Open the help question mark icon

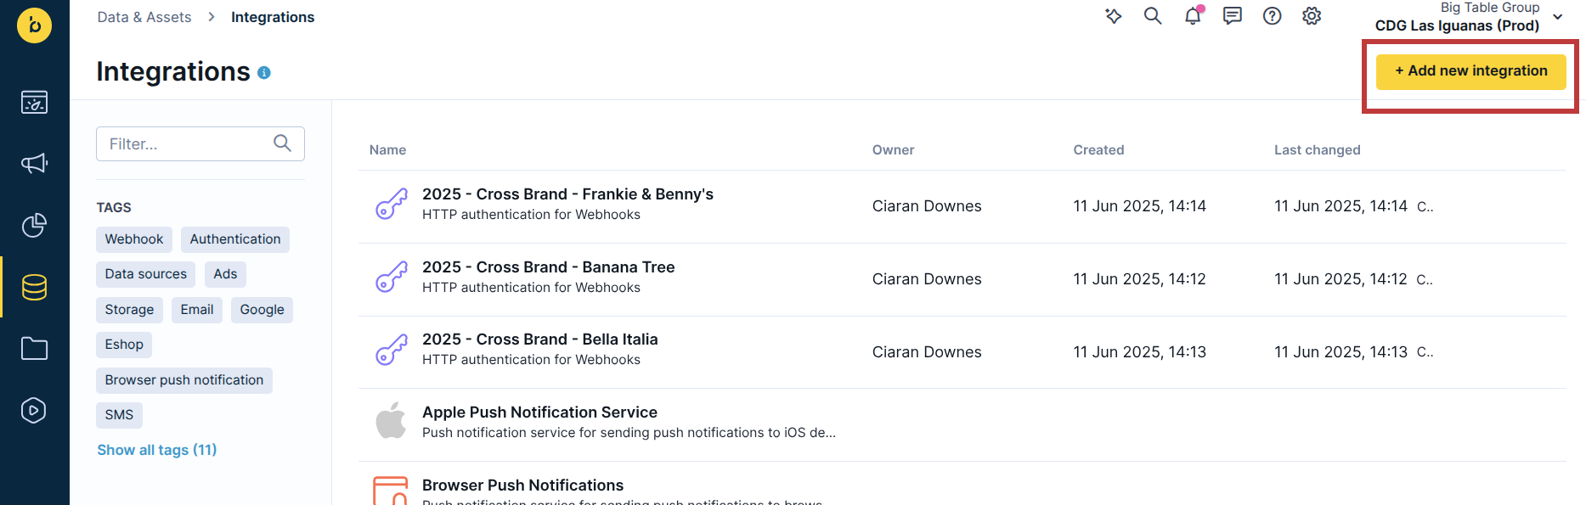pyautogui.click(x=1272, y=16)
